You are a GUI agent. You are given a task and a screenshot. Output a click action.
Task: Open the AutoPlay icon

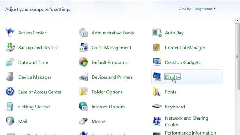point(157,33)
